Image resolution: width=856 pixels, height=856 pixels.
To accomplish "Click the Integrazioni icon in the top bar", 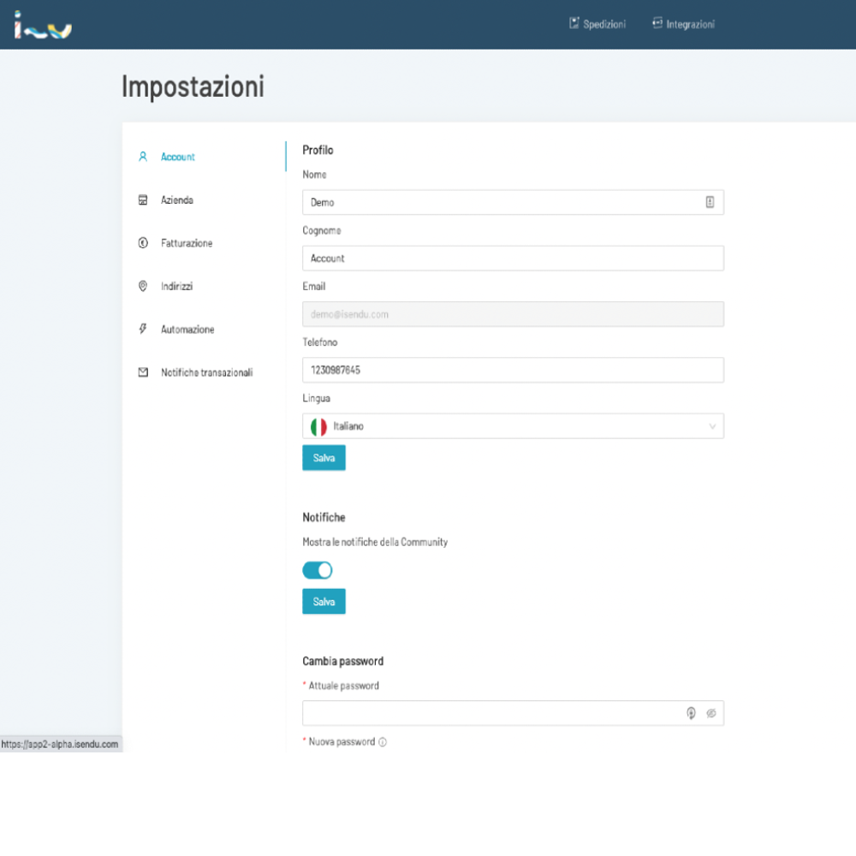I will [657, 23].
